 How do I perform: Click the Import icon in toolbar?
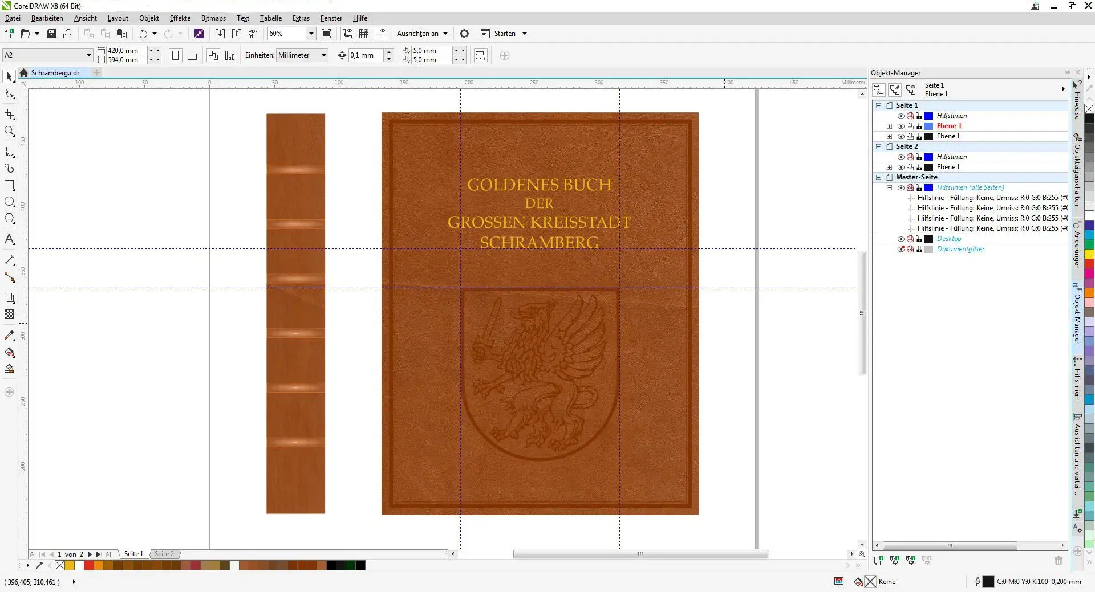pos(220,34)
